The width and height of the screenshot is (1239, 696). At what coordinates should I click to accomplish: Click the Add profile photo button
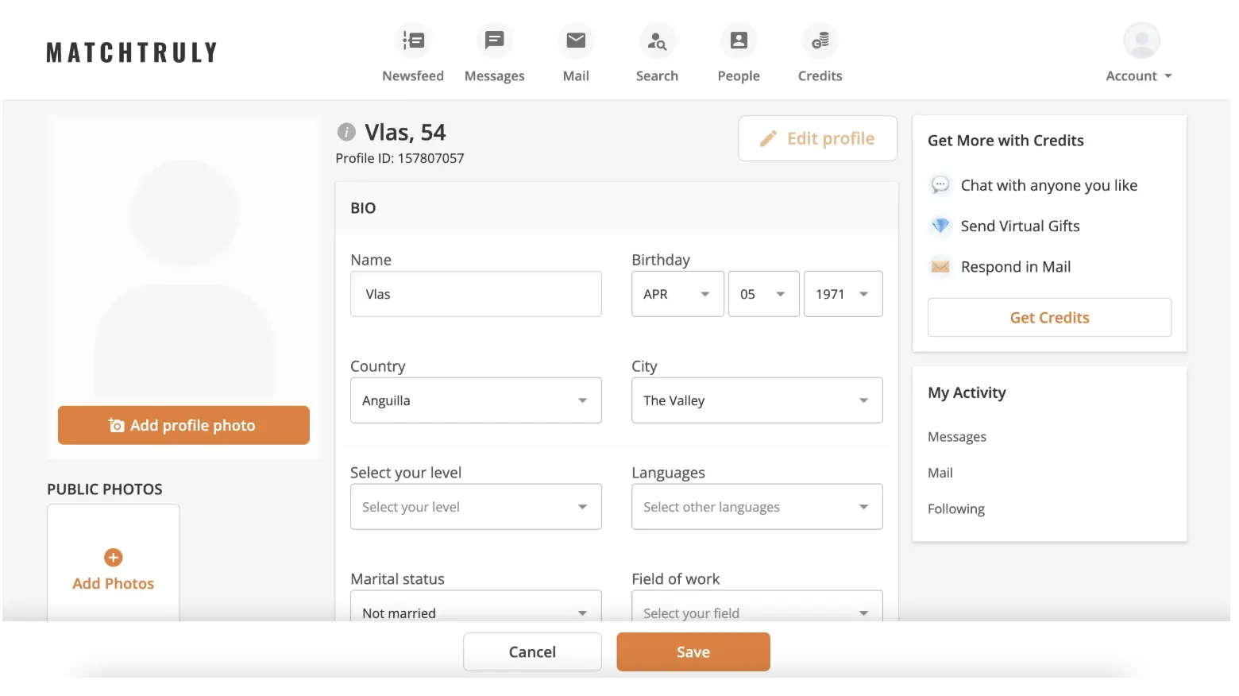click(183, 425)
